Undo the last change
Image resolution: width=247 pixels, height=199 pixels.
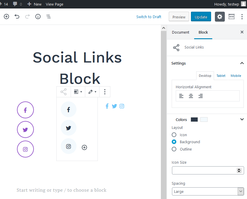(17, 17)
